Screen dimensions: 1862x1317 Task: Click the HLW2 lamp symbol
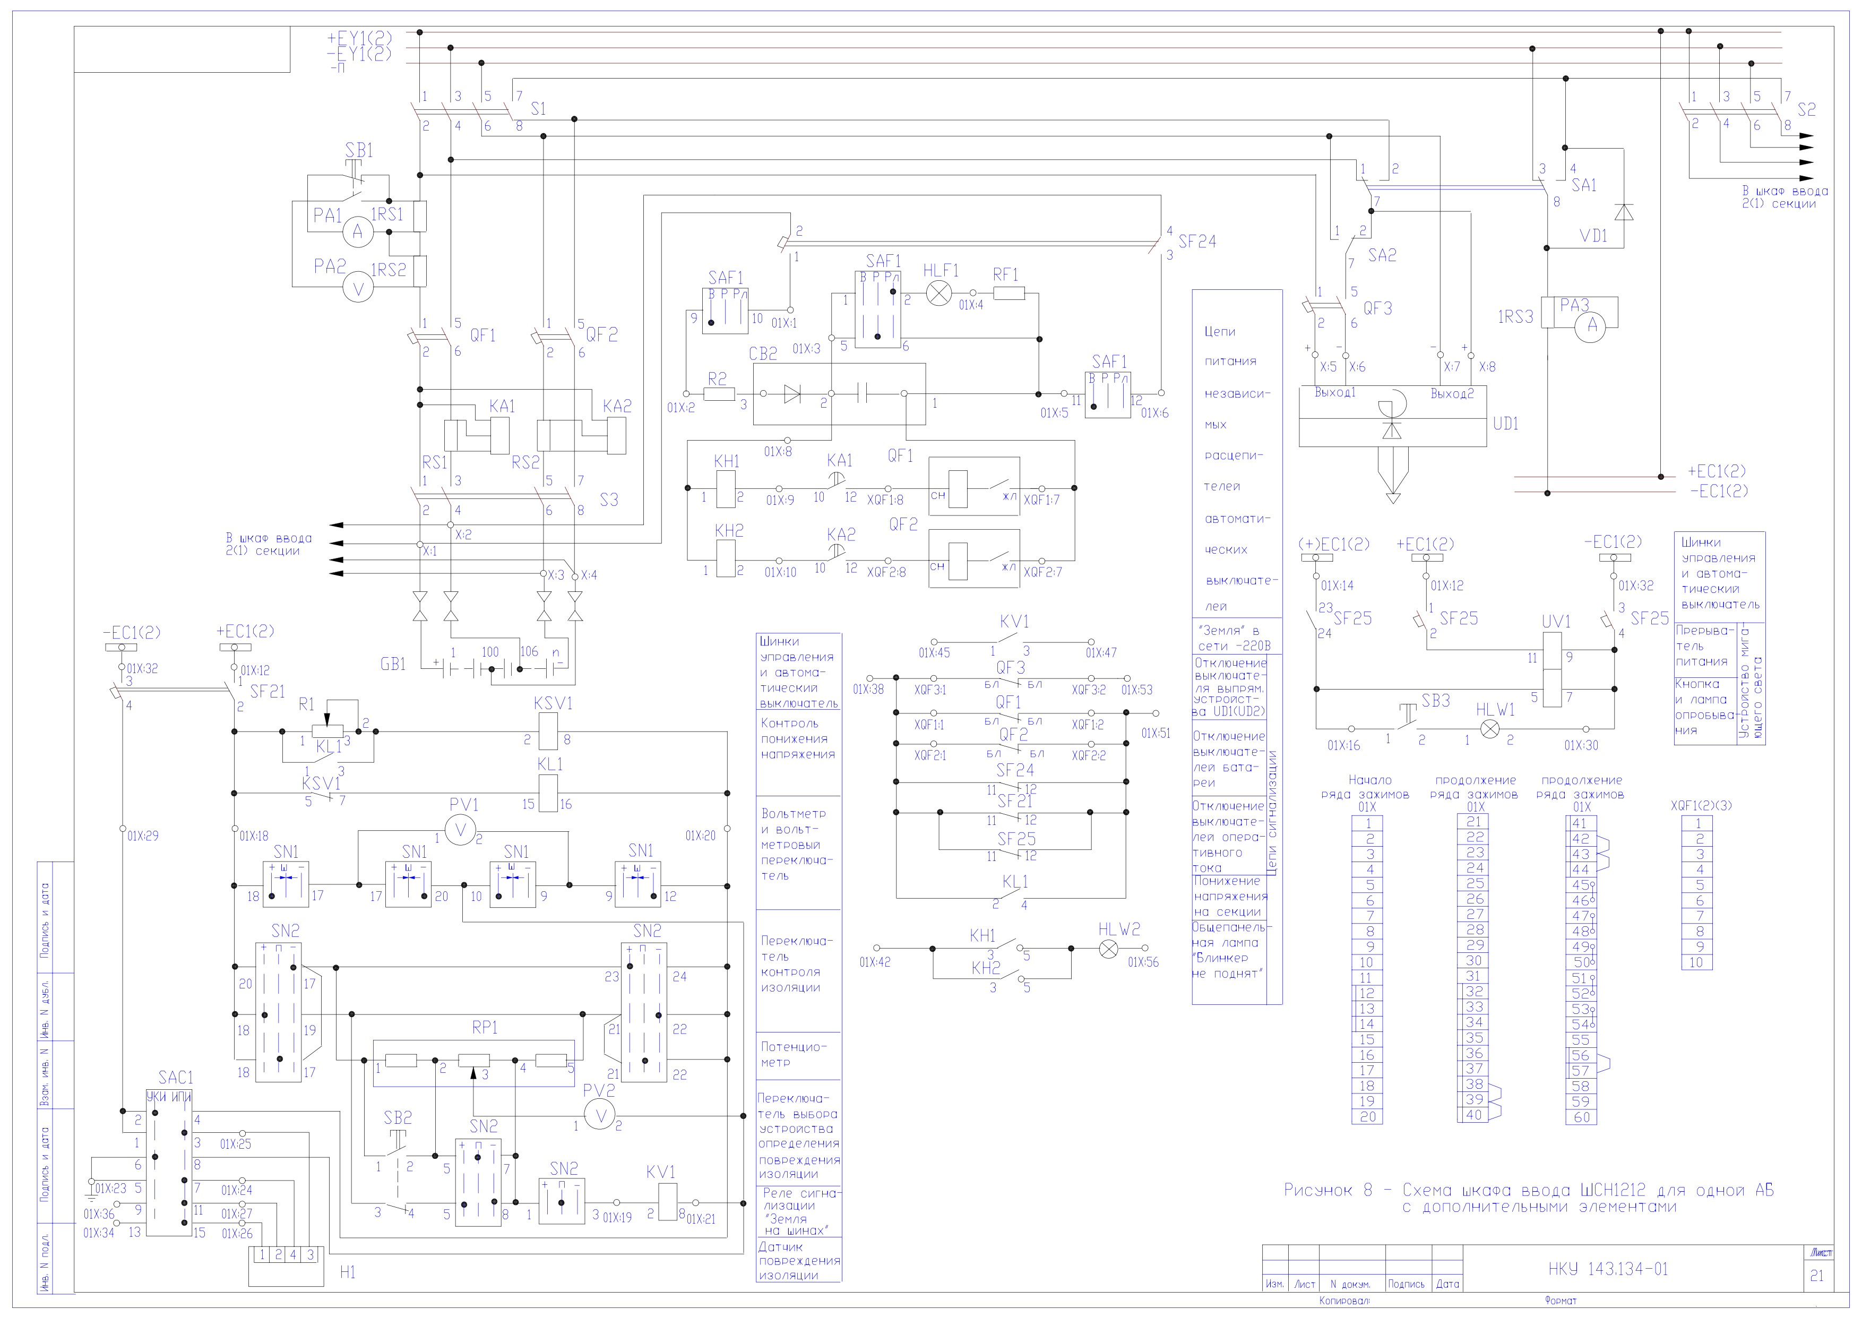click(1109, 949)
